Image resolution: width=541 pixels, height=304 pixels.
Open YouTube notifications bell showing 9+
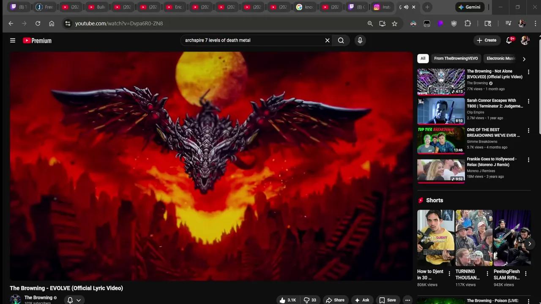pyautogui.click(x=509, y=41)
